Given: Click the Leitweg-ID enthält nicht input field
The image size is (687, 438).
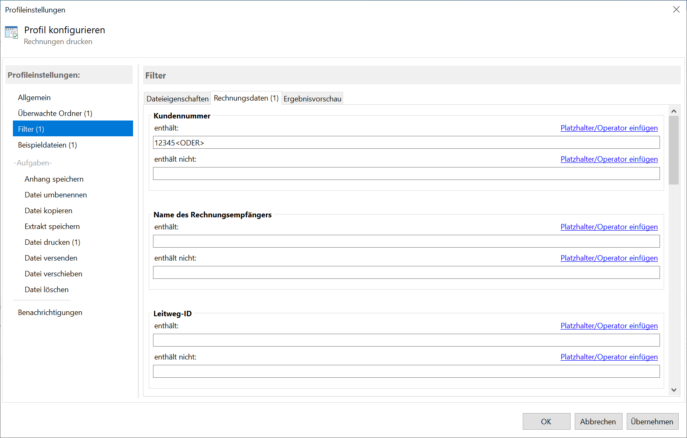Looking at the screenshot, I should click(x=406, y=372).
